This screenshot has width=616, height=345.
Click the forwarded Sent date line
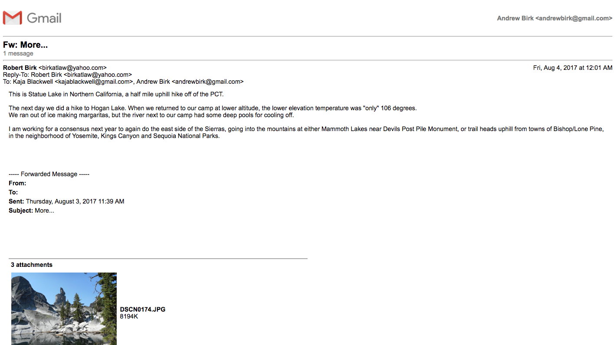tap(66, 201)
